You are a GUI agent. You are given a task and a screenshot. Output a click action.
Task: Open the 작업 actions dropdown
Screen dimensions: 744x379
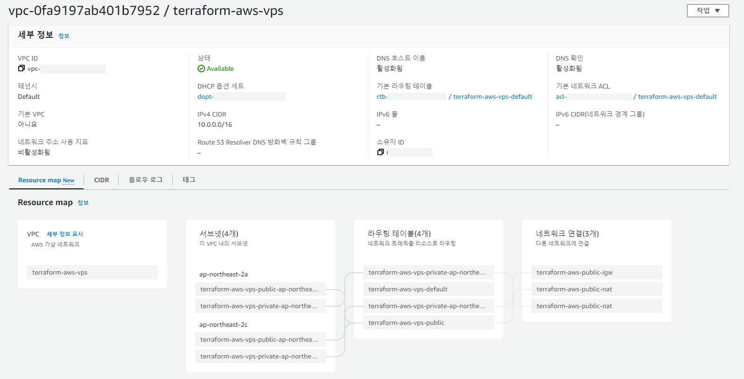pyautogui.click(x=708, y=11)
